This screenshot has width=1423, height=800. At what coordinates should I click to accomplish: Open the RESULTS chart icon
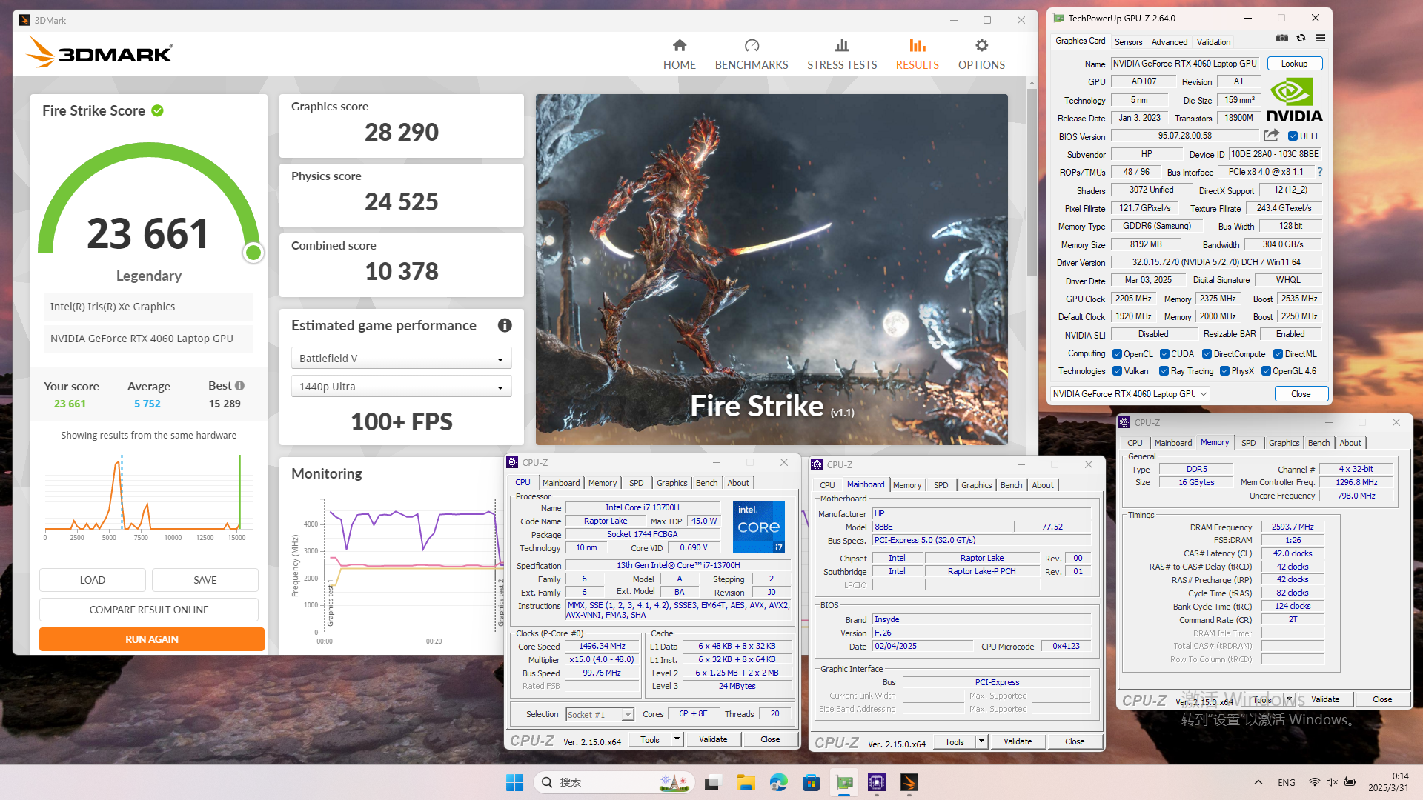click(x=917, y=46)
